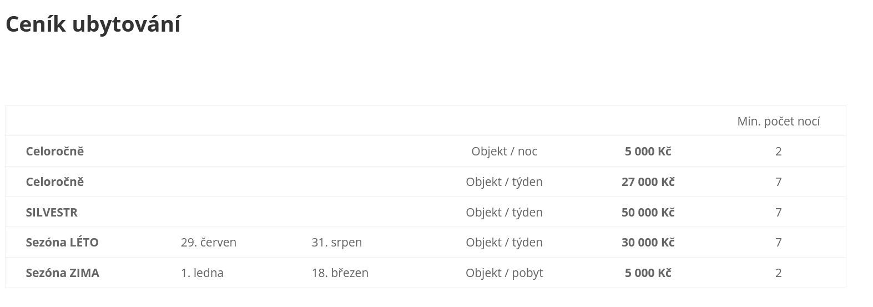Viewport: 873px width, 307px height.
Task: Click the 50 000 Kč price
Action: point(648,212)
